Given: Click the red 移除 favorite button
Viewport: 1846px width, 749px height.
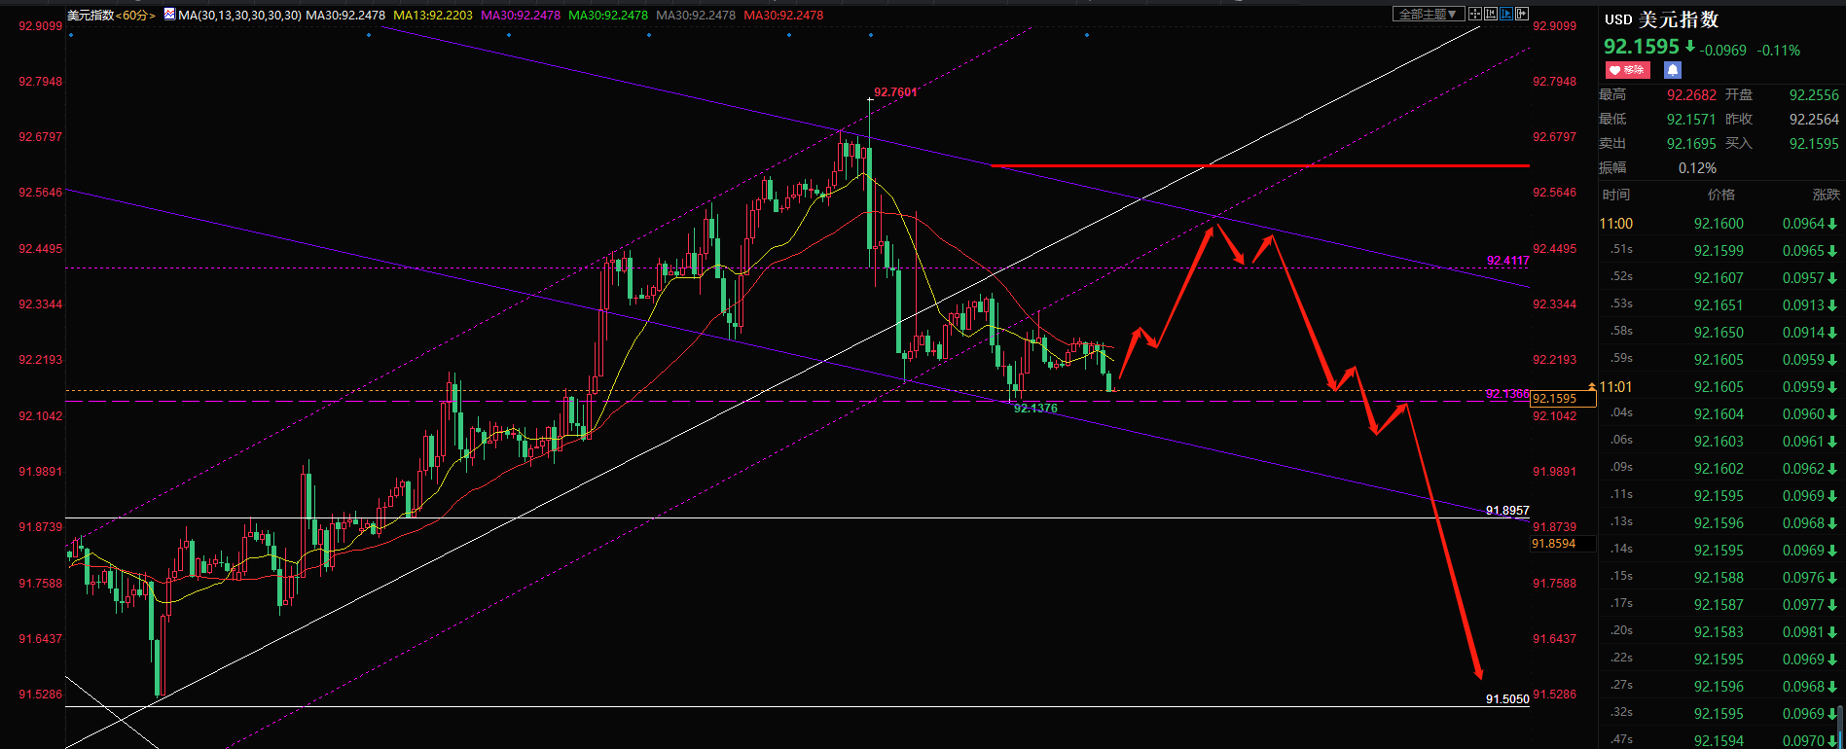Looking at the screenshot, I should click(1627, 70).
